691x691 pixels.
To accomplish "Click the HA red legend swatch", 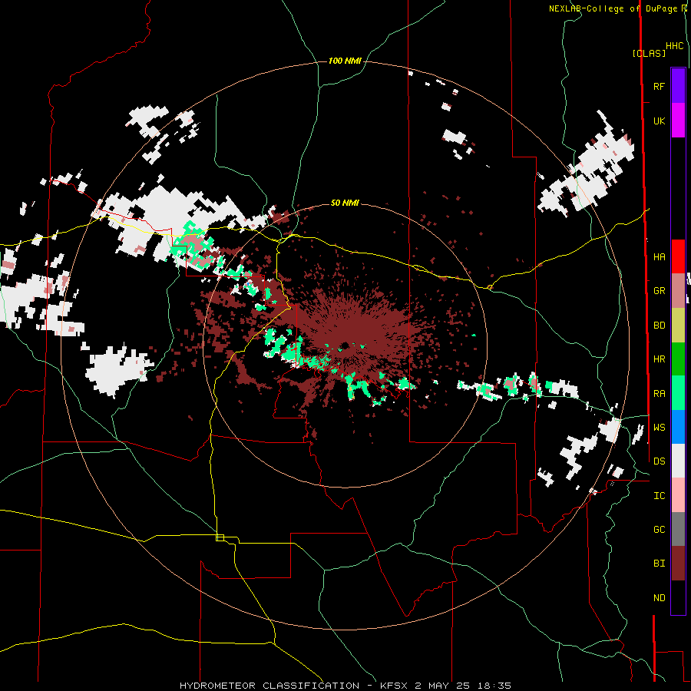I will coord(678,256).
